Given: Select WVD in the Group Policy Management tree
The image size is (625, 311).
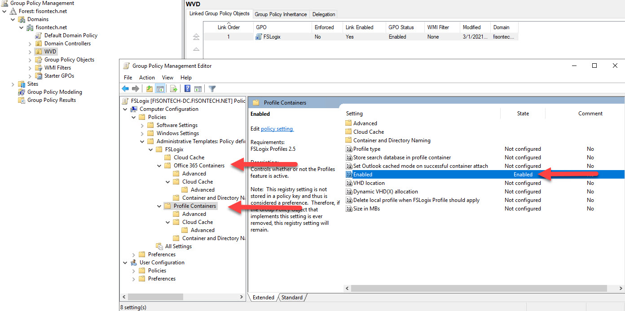Looking at the screenshot, I should click(50, 52).
